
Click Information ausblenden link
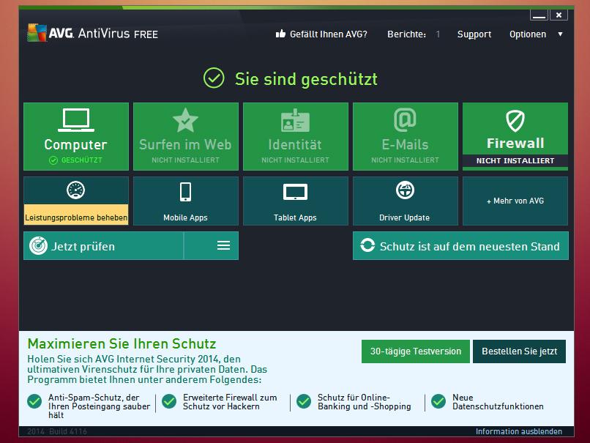(519, 431)
